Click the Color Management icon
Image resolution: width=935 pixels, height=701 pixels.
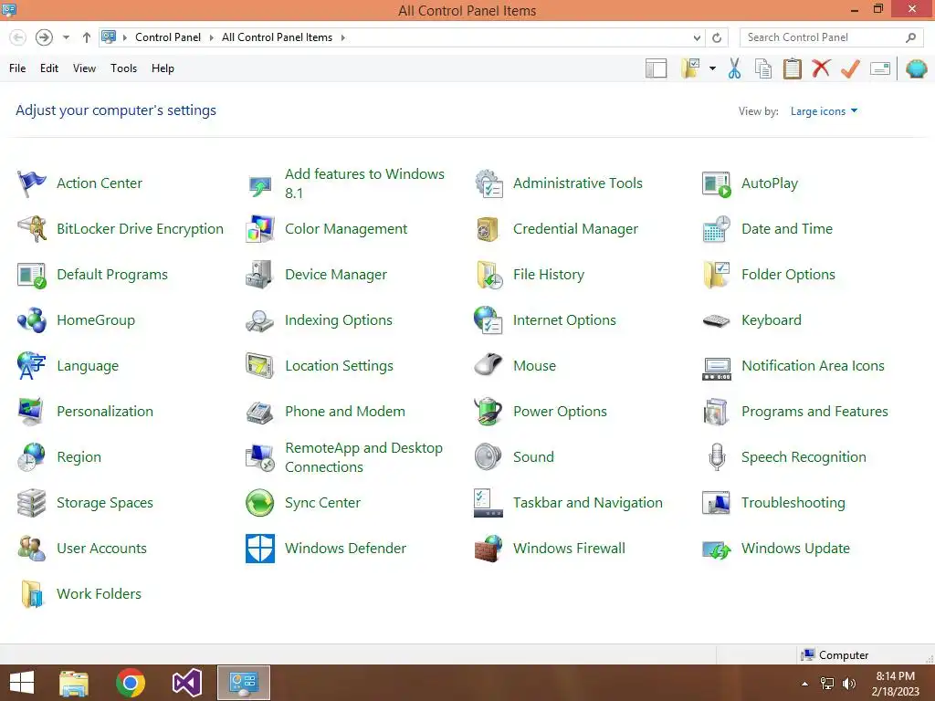point(260,229)
